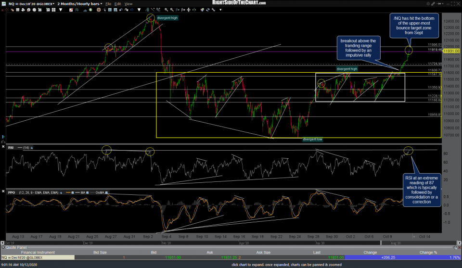
Task: Click the Change column header
Action: click(x=370, y=253)
